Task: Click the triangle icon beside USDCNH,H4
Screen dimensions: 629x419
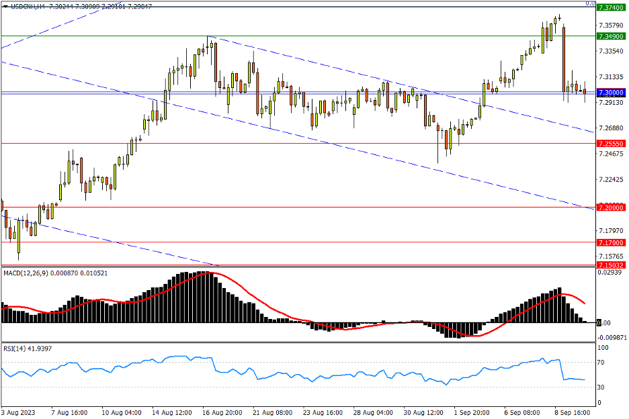Action: 5,5
